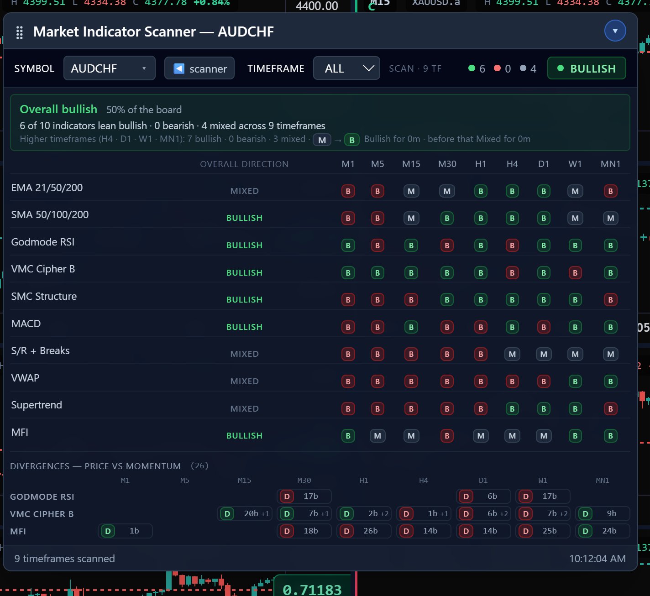Open the ALL timeframe dropdown
Screen dimensions: 650x596
coord(346,68)
